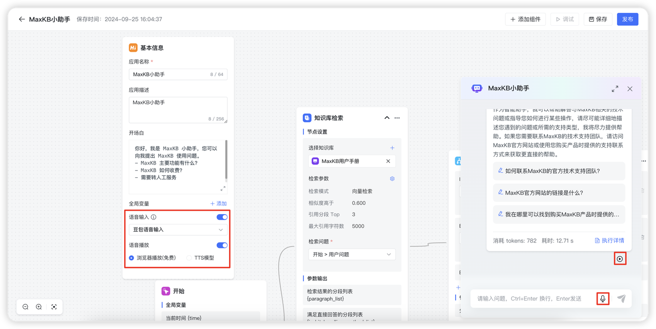This screenshot has height=329, width=656.
Task: Remove MaxKB用户手册 from selected knowledge bases
Action: click(388, 161)
